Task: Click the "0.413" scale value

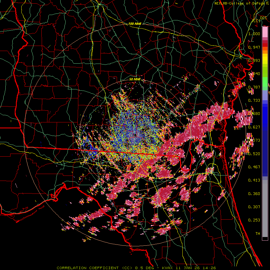Action: [254, 180]
